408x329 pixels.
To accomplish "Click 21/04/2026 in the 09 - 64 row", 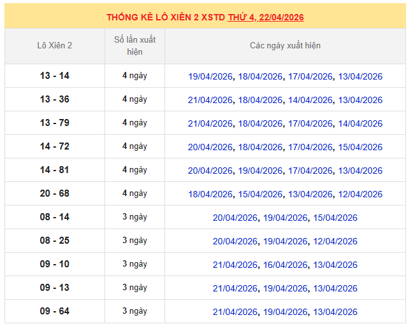I will click(x=235, y=312).
